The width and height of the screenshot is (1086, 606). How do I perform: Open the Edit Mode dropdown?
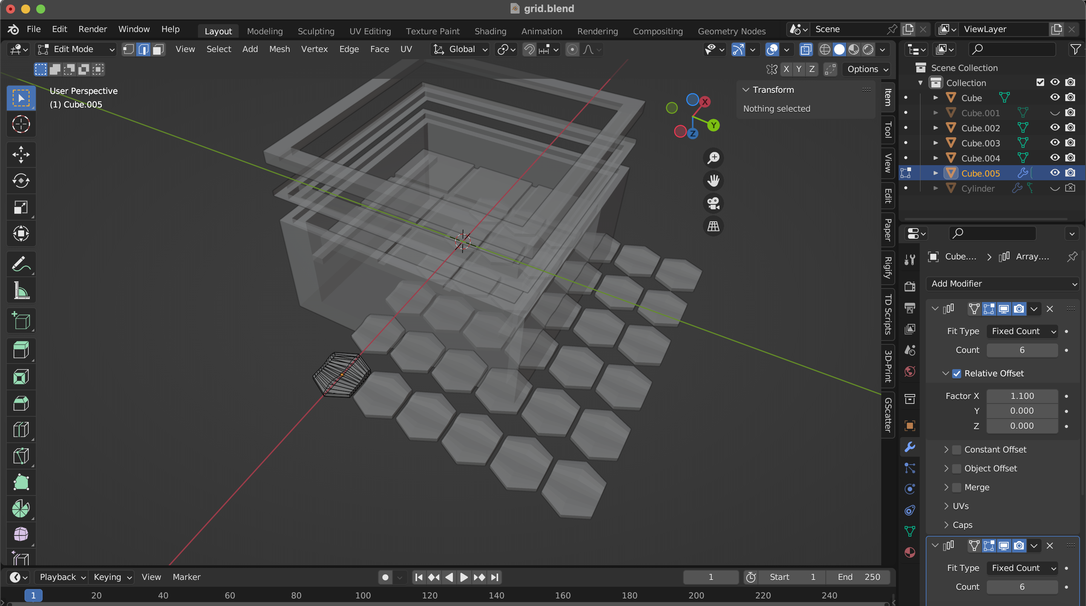coord(76,49)
